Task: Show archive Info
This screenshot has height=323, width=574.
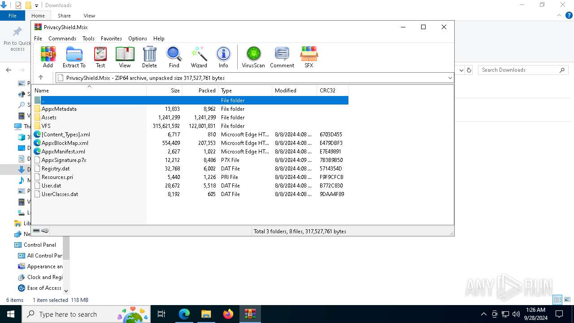Action: click(x=223, y=57)
